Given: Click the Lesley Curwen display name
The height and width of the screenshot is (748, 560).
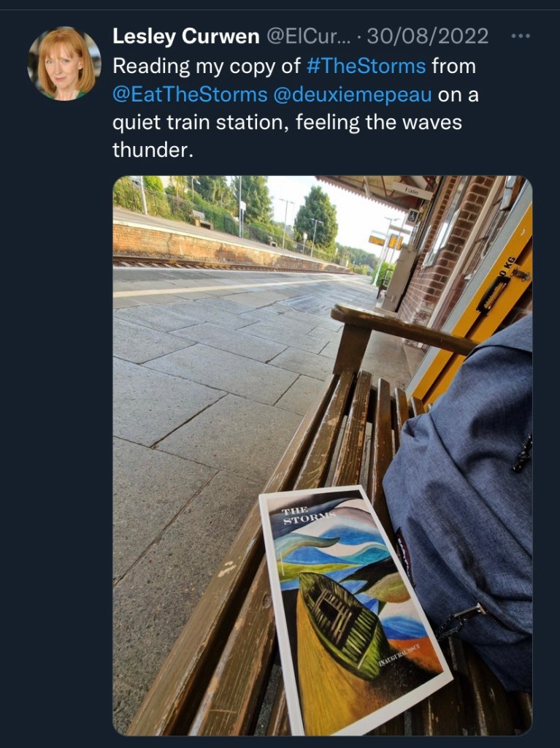Looking at the screenshot, I should 186,37.
